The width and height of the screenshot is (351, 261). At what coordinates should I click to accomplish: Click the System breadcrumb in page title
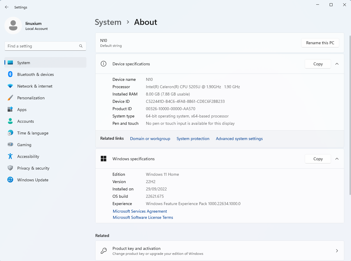[108, 22]
